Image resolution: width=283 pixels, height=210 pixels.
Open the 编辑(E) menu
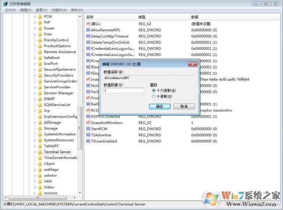click(x=26, y=10)
